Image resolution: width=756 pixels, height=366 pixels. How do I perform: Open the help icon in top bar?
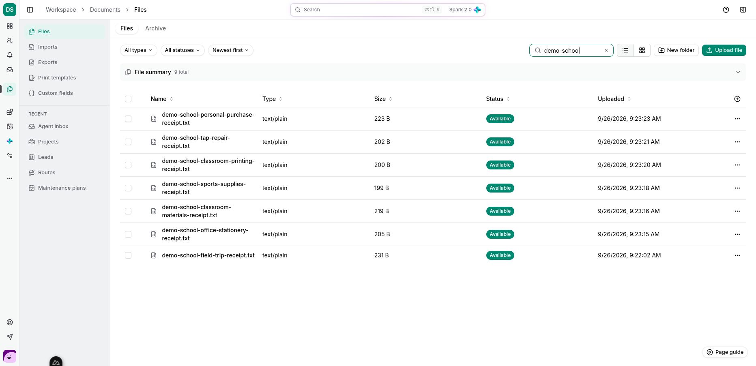726,10
